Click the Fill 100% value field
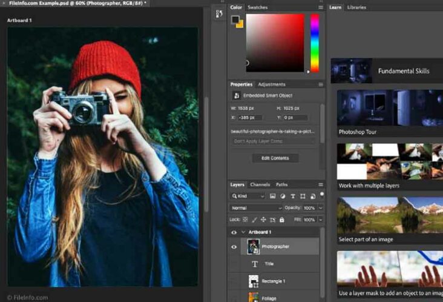The image size is (443, 302). click(x=309, y=220)
